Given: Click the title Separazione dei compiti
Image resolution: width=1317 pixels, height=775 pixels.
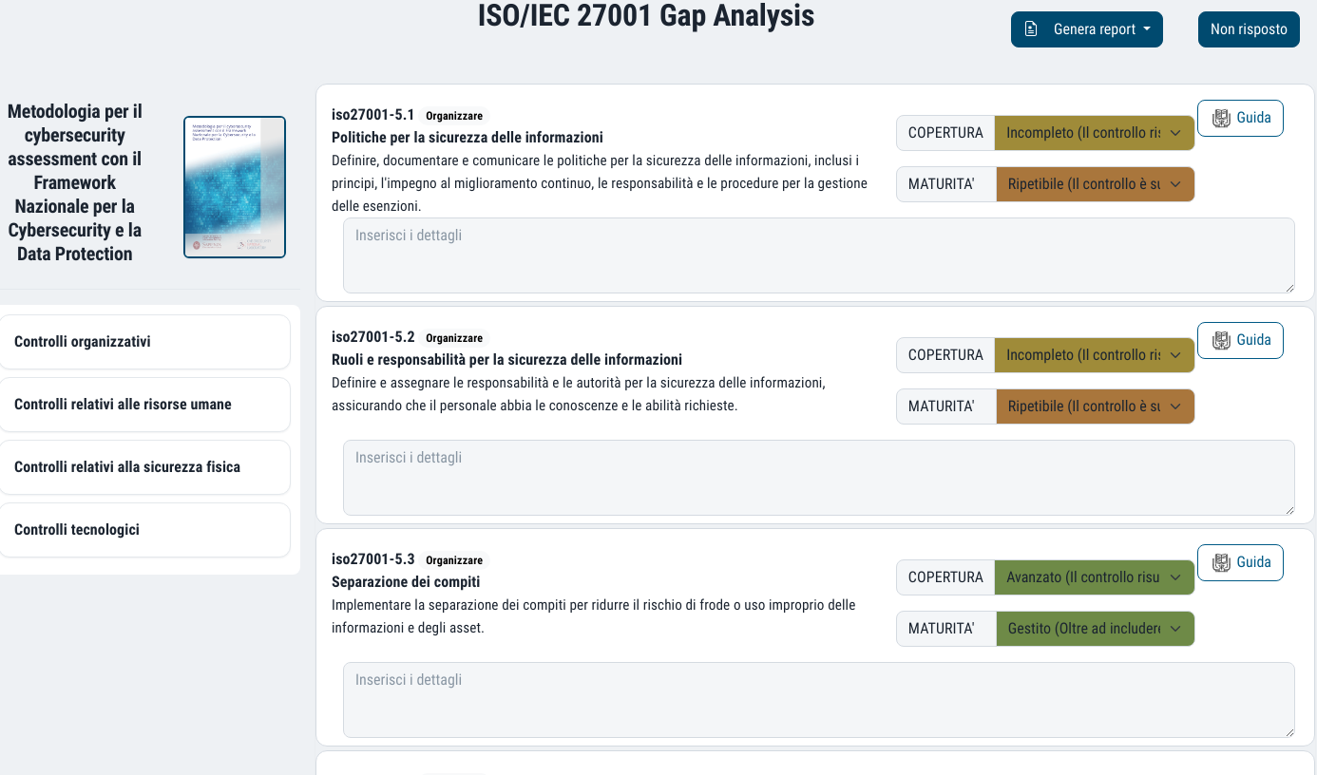Looking at the screenshot, I should click(x=406, y=582).
